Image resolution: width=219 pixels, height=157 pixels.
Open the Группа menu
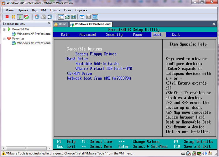pyautogui.click(x=55, y=10)
